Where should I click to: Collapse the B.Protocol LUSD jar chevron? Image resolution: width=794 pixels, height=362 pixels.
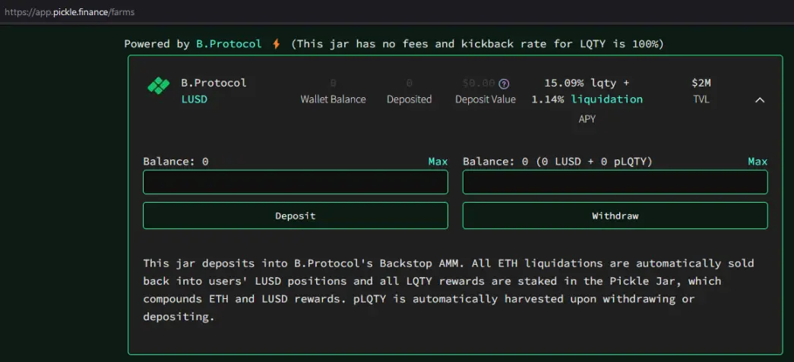(760, 100)
